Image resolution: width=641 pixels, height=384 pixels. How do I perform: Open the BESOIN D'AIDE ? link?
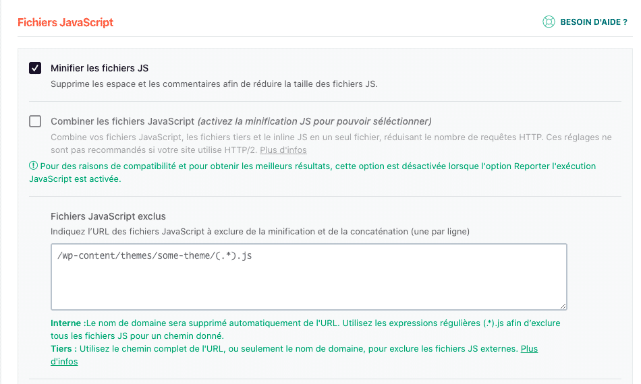coord(593,22)
